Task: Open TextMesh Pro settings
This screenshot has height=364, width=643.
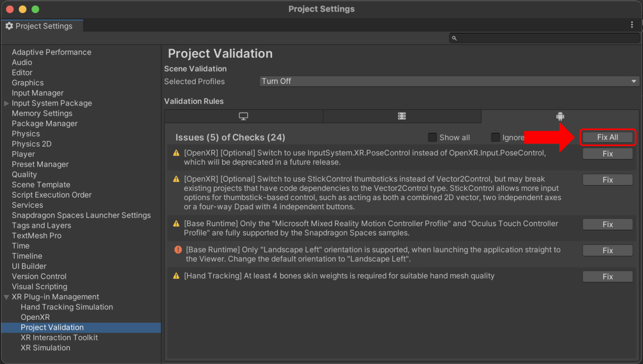Action: tap(37, 236)
